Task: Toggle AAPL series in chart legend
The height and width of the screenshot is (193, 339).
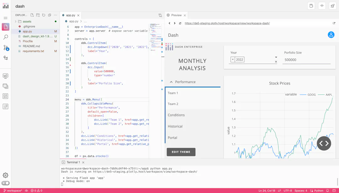Action: (x=325, y=95)
